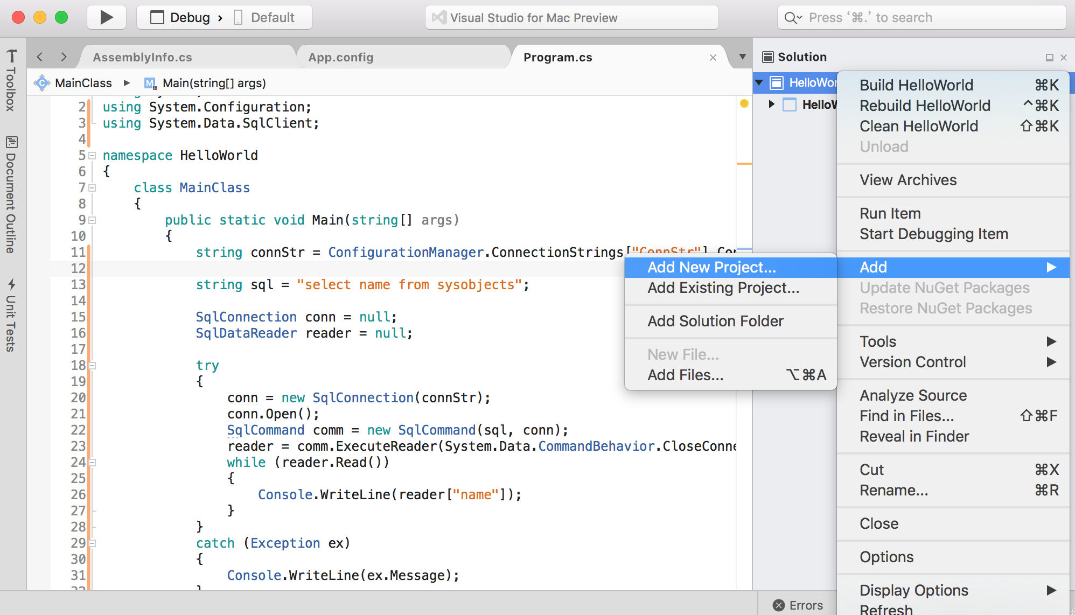Open the Display Options submenu
The image size is (1075, 615).
point(953,590)
